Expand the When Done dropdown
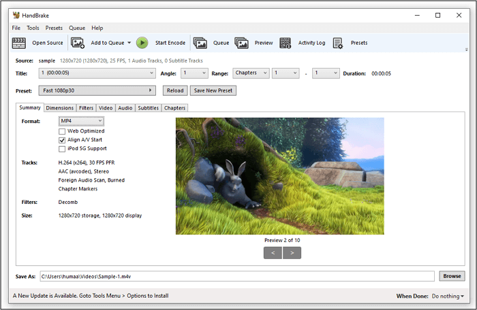The image size is (477, 310). (x=448, y=296)
